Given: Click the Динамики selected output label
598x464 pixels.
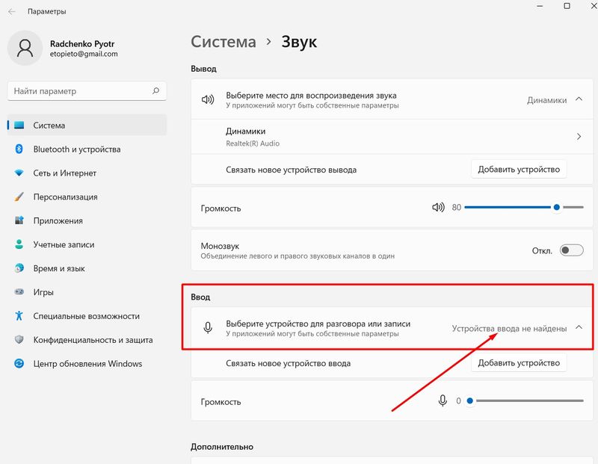Looking at the screenshot, I should tap(546, 100).
